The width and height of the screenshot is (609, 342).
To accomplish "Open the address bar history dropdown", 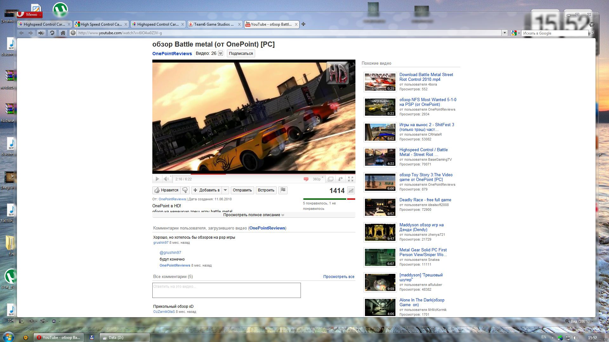I will tap(505, 33).
